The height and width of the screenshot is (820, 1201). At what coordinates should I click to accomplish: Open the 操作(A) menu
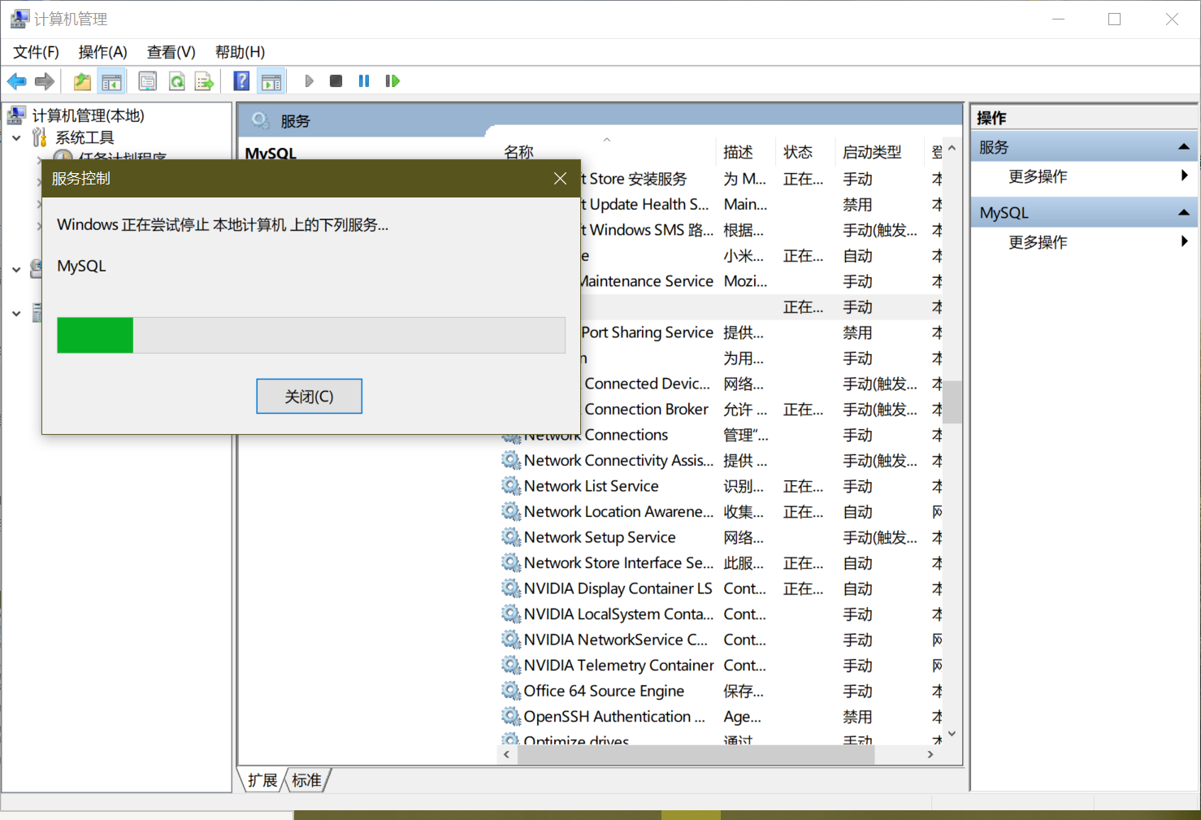coord(102,51)
